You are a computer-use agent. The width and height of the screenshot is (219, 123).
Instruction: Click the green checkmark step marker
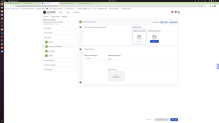tap(80, 83)
